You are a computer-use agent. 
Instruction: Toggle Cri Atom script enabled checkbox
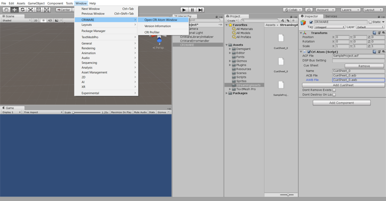pos(309,52)
